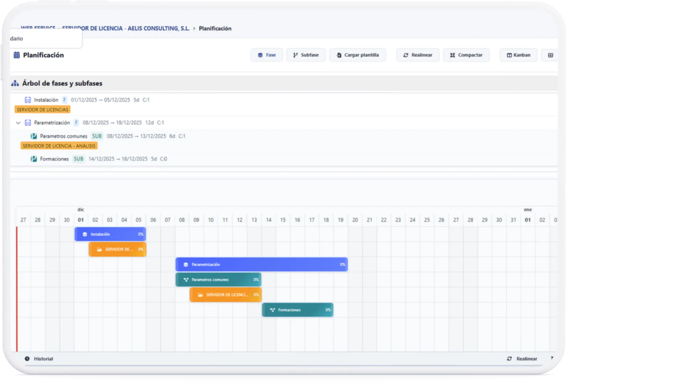Screen dimensions: 683x384
Task: Click the Historial clock icon
Action: [x=27, y=359]
